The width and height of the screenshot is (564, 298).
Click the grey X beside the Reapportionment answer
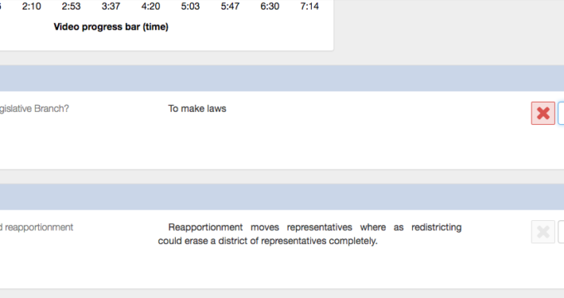point(542,232)
